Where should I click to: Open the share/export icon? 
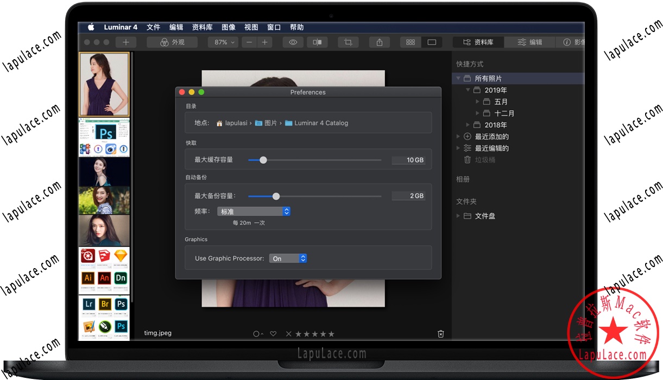coord(379,41)
